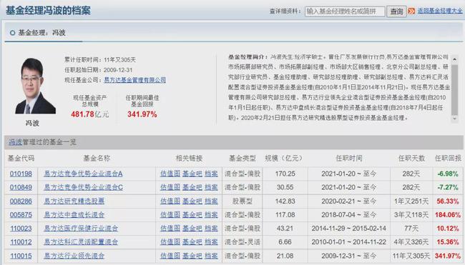Click the bio scrollbar up arrow
The width and height of the screenshot is (465, 265).
tap(454, 59)
